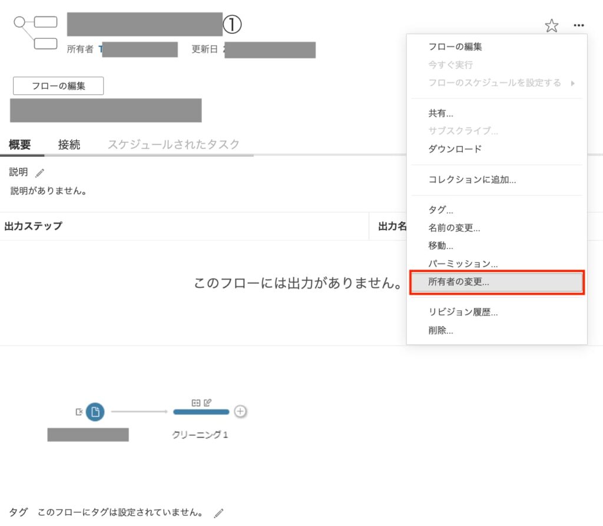Click the favorite star icon
The height and width of the screenshot is (526, 603).
(551, 25)
